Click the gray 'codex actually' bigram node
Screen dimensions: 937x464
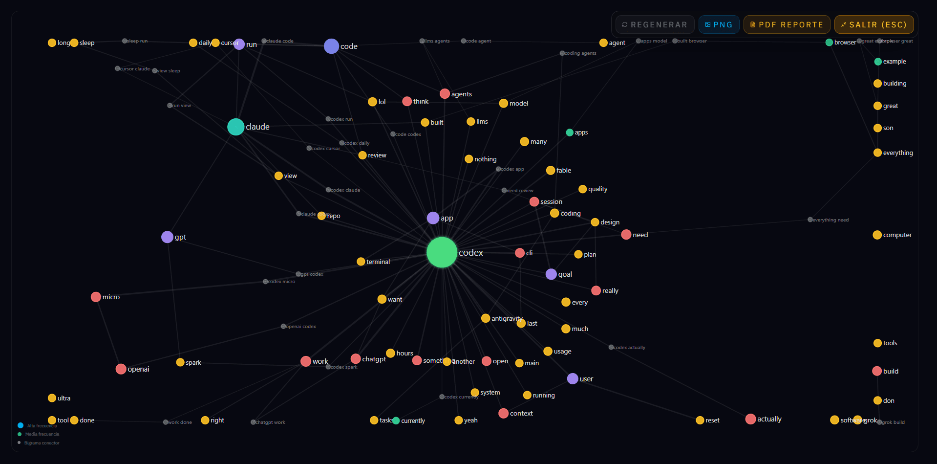tap(611, 347)
